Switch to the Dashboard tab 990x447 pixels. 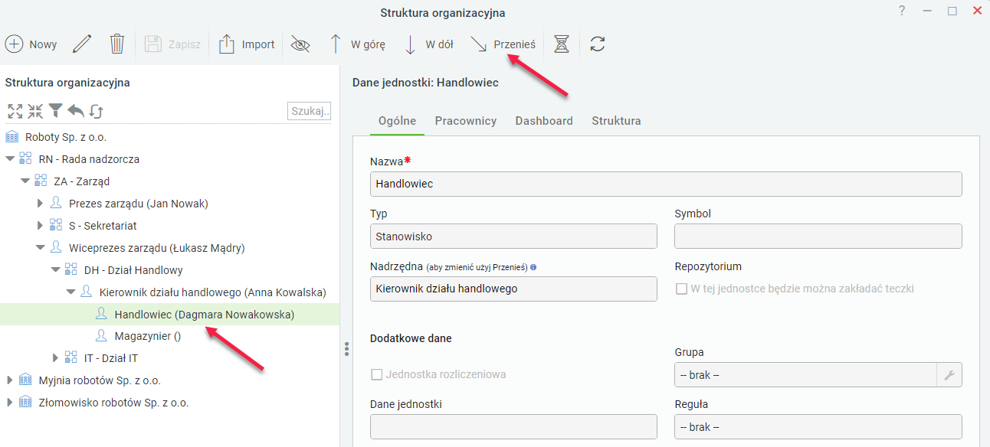(x=544, y=121)
